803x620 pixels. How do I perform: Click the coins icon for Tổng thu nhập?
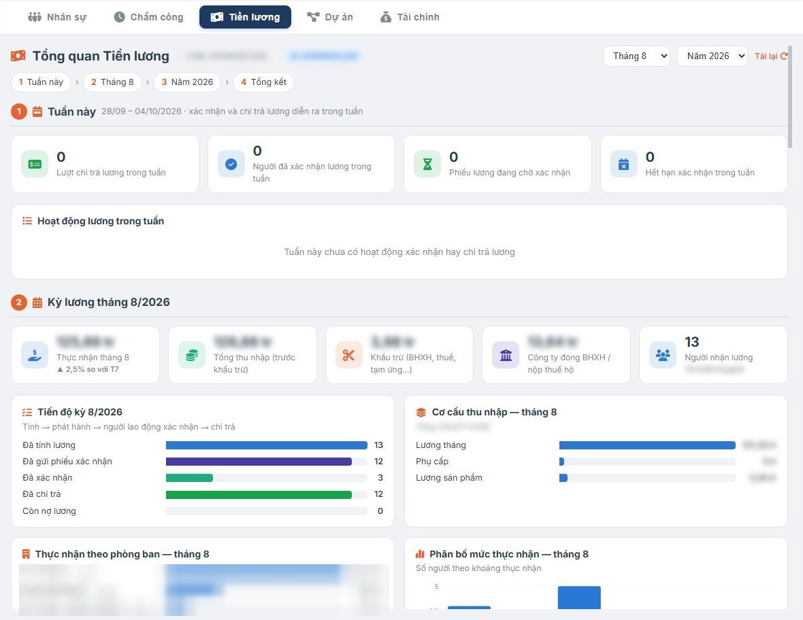point(192,355)
